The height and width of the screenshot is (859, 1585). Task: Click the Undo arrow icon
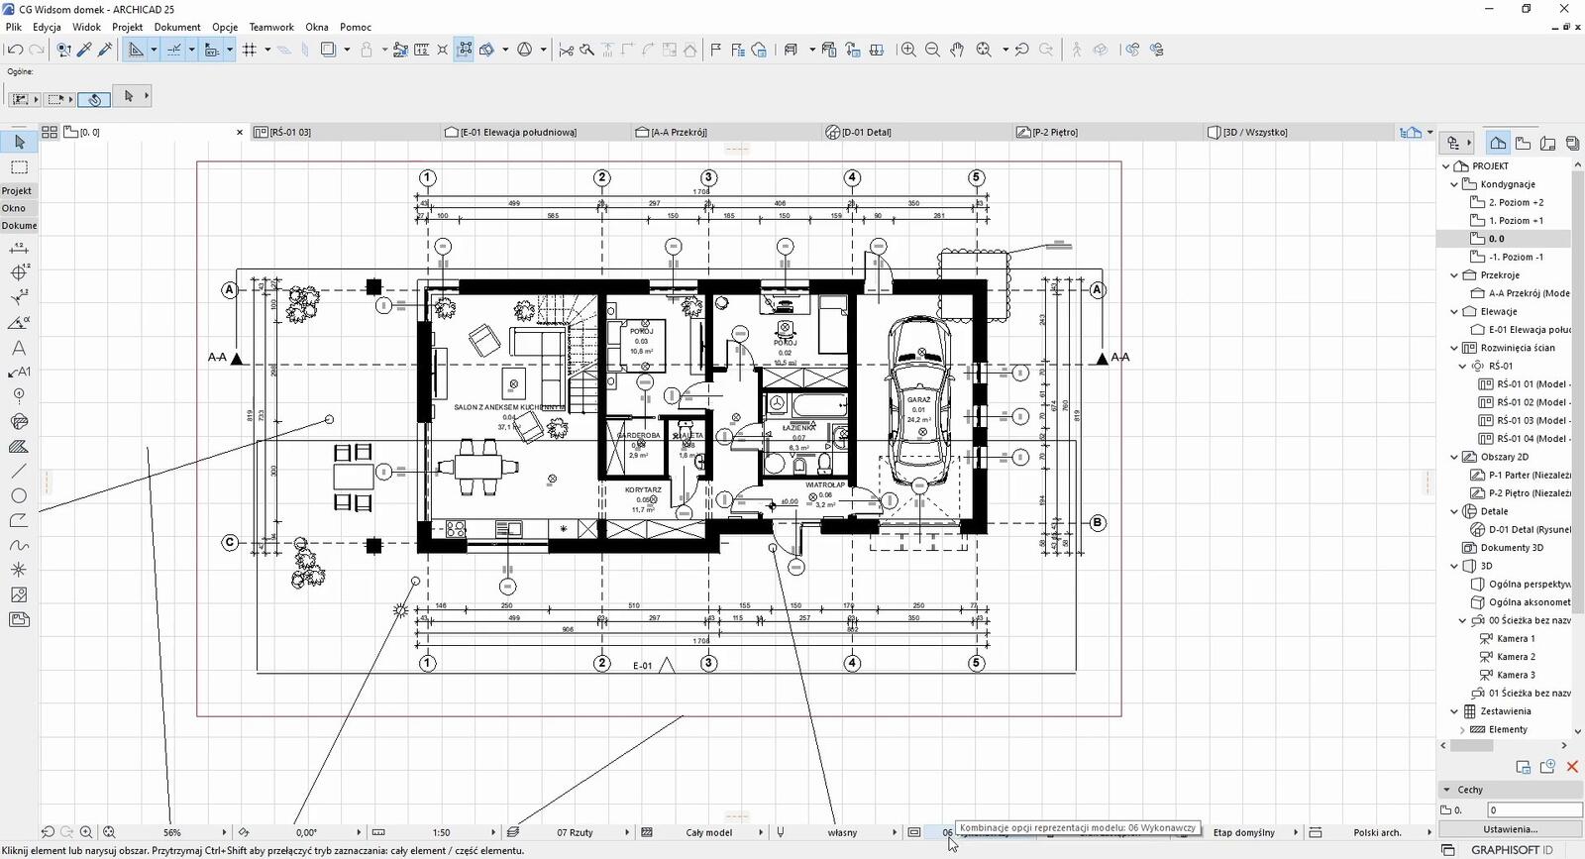15,50
